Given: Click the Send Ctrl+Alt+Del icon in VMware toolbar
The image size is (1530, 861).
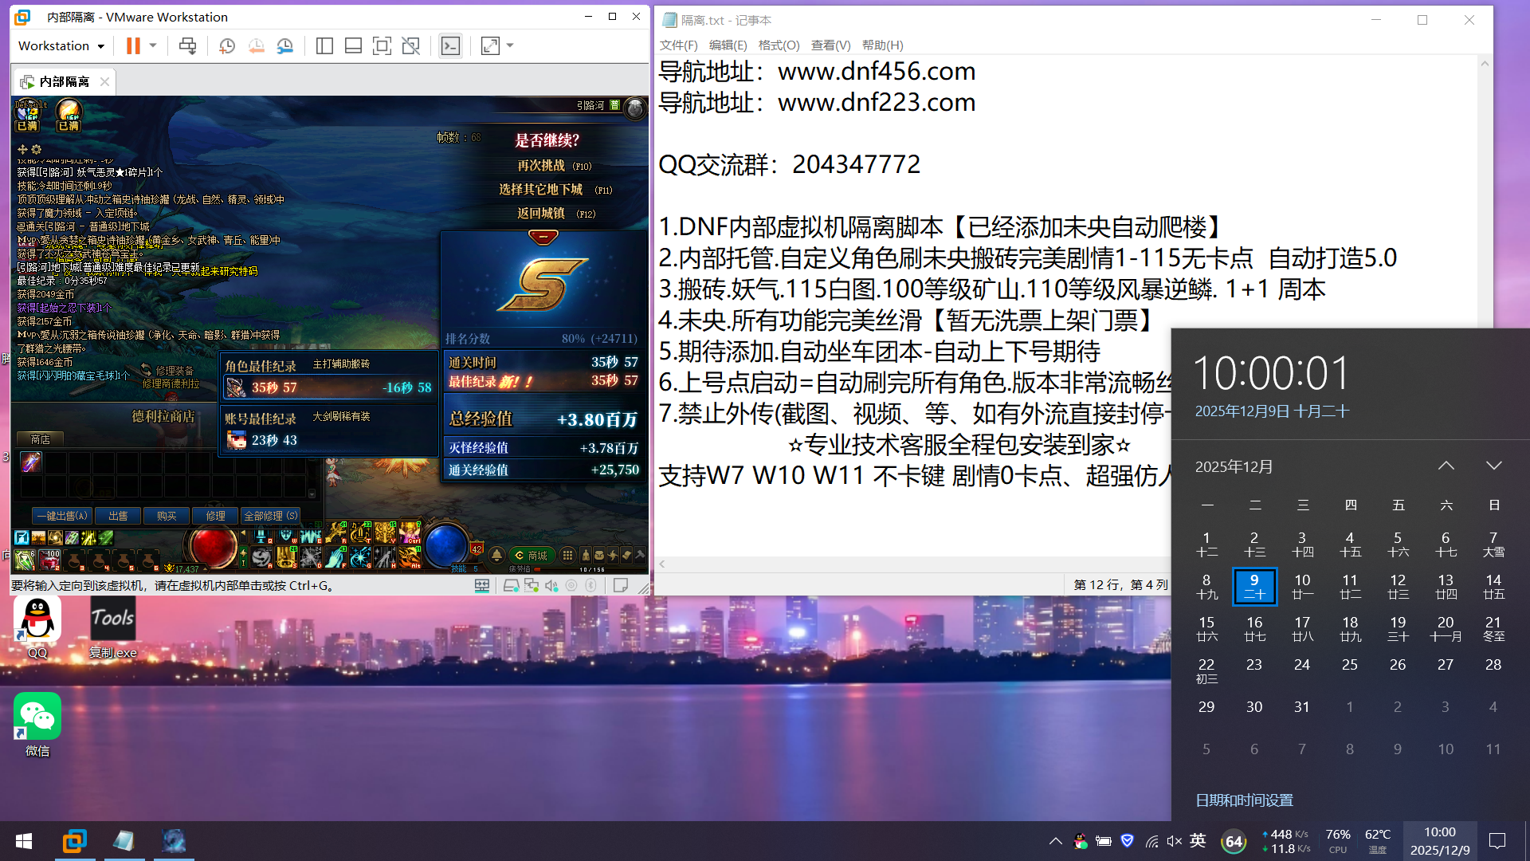Looking at the screenshot, I should coord(188,45).
